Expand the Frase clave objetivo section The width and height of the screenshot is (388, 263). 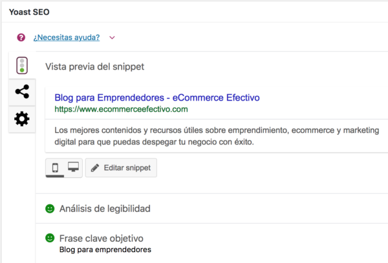[x=212, y=243]
